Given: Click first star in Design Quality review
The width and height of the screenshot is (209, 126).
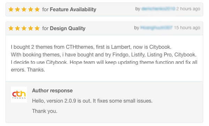Looking at the screenshot, I should [x=11, y=28].
